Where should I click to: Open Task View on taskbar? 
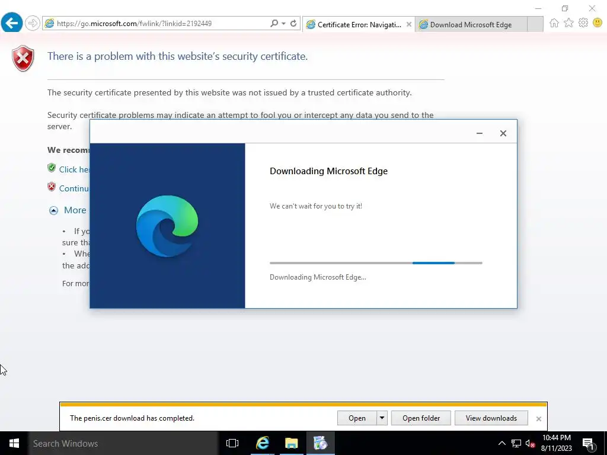232,443
